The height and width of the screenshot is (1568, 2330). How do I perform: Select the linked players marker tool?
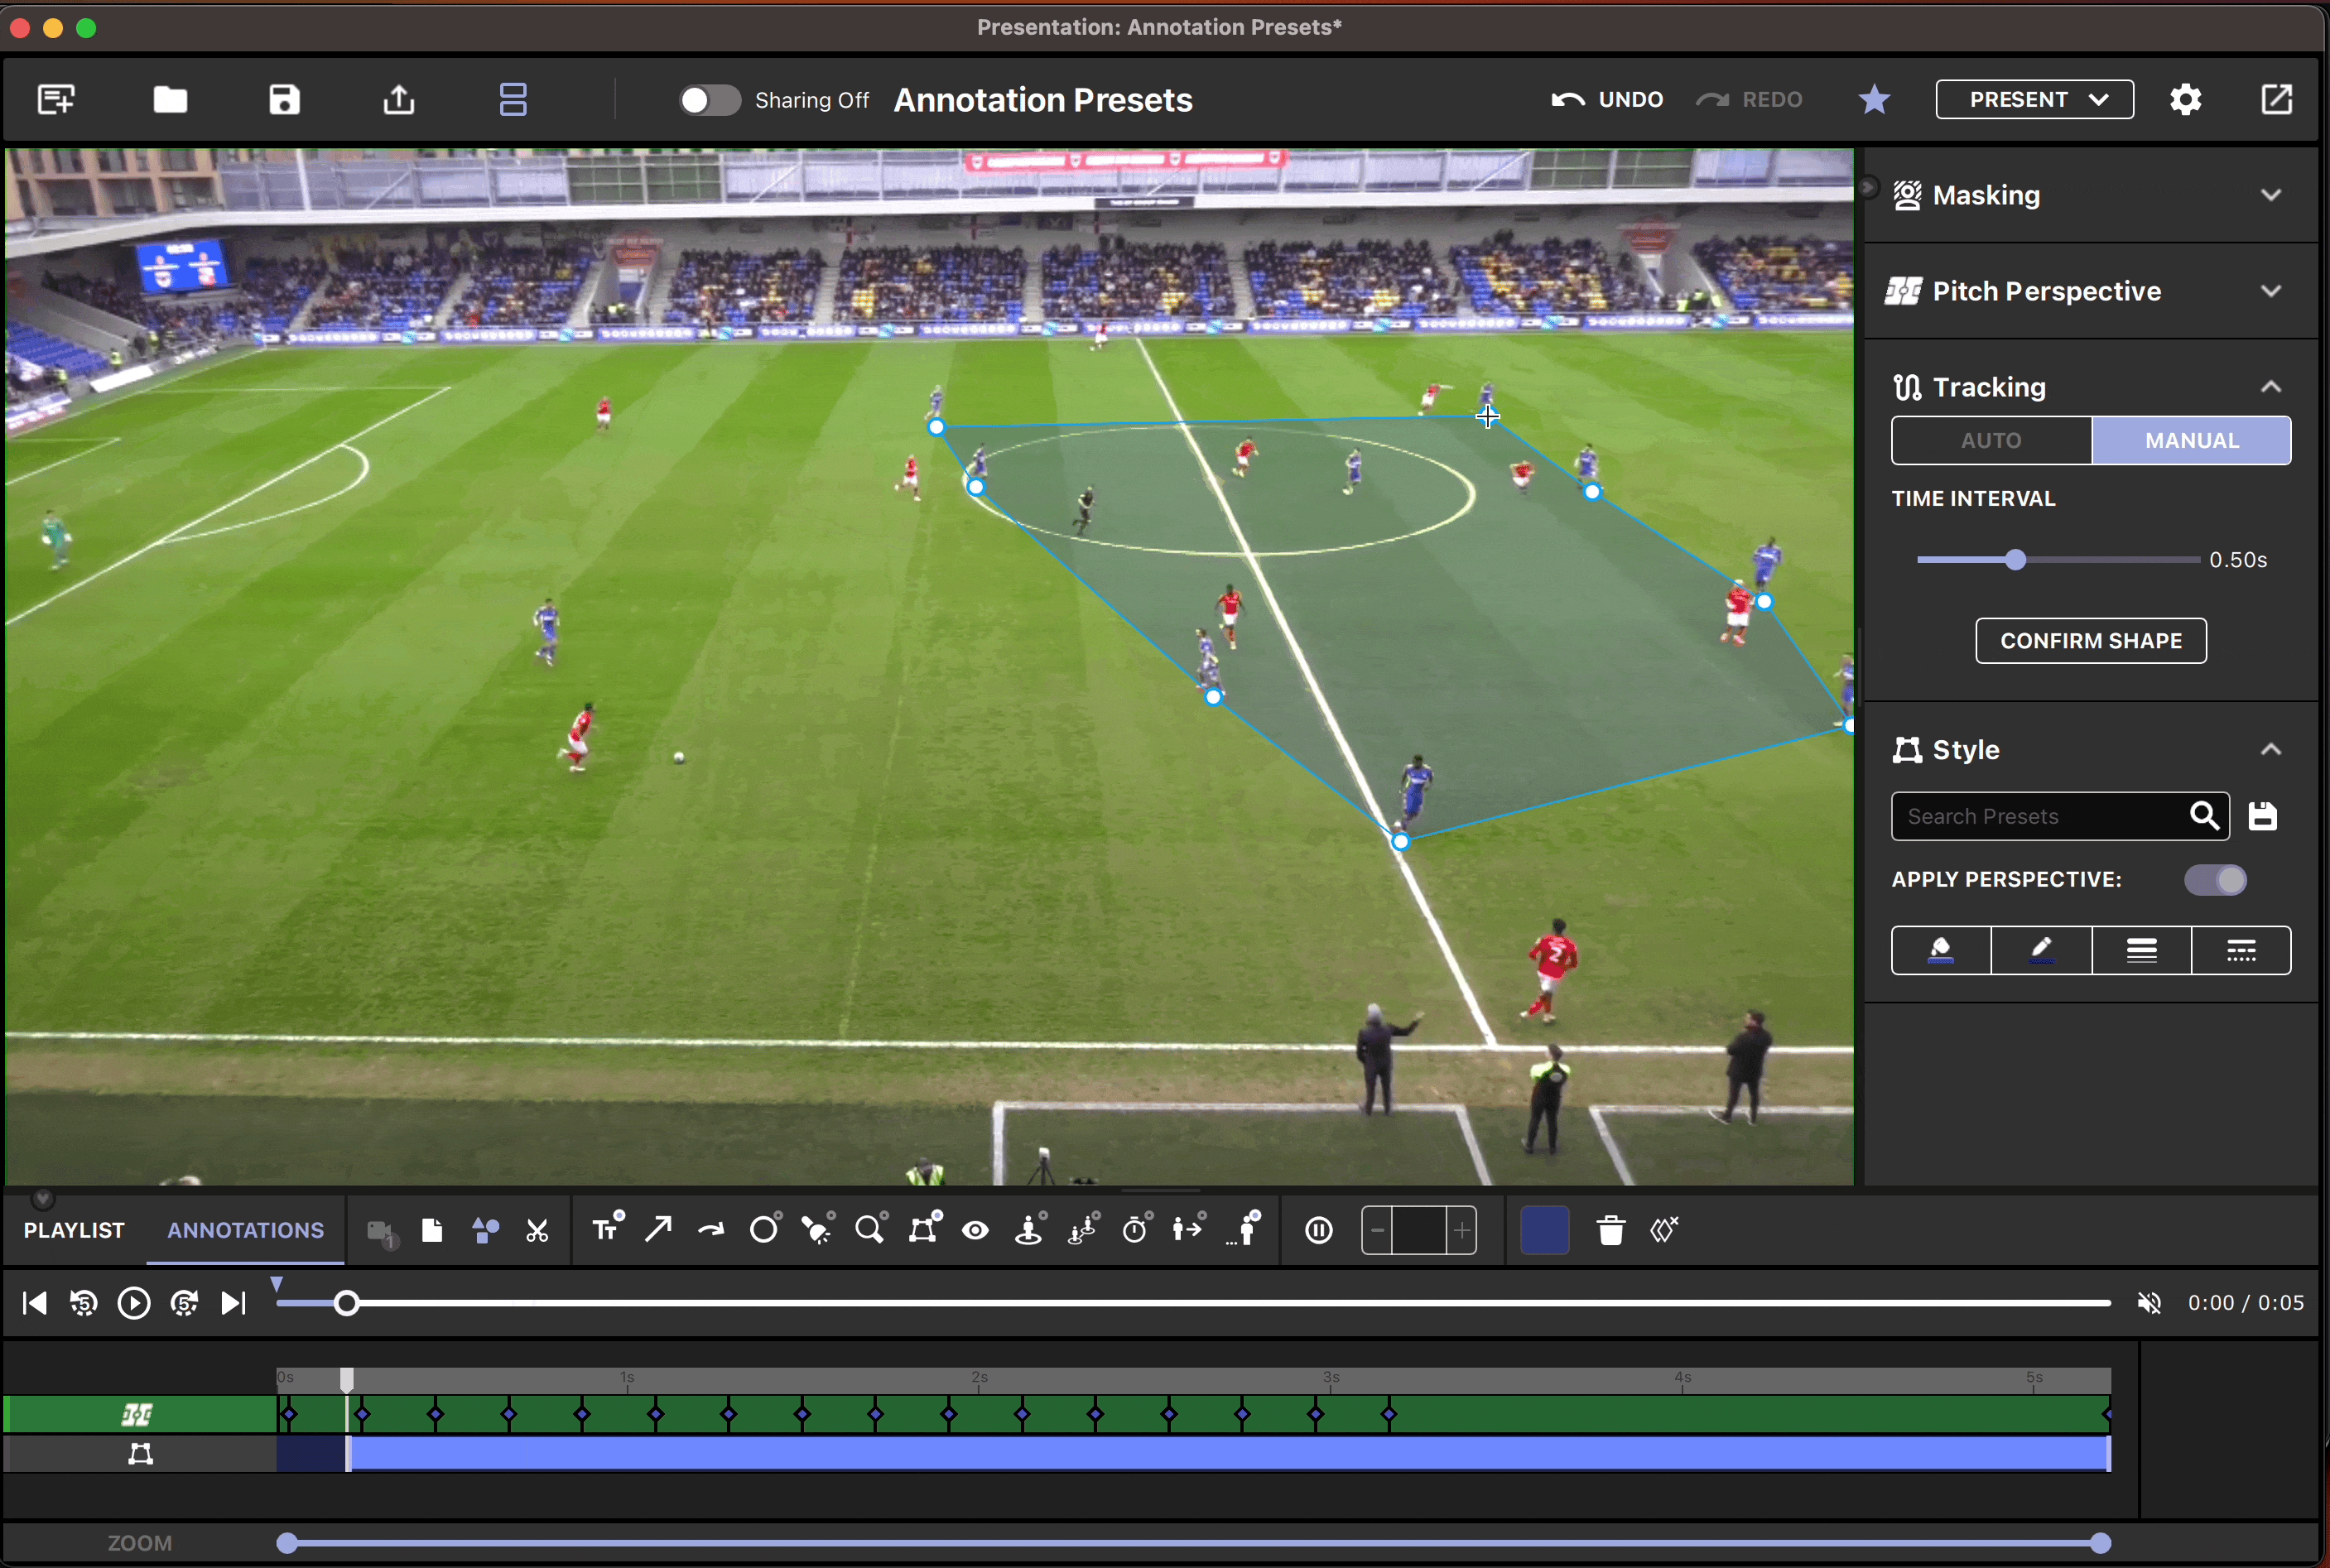pos(1083,1228)
